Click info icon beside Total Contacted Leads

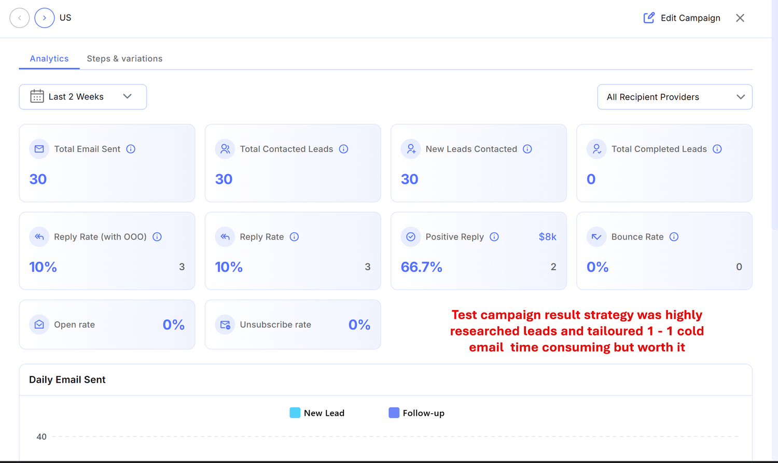point(343,149)
